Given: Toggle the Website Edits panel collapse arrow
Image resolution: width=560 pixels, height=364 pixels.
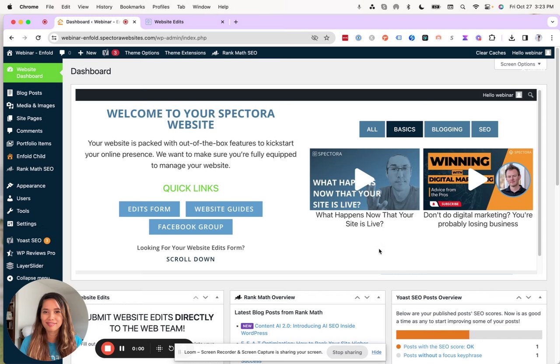Looking at the screenshot, I should coord(217,297).
